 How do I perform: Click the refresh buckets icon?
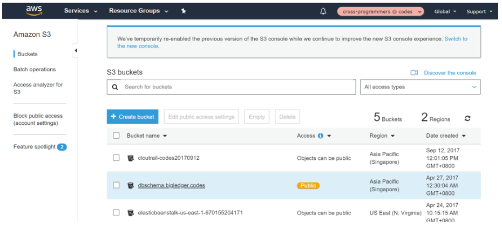pos(467,119)
